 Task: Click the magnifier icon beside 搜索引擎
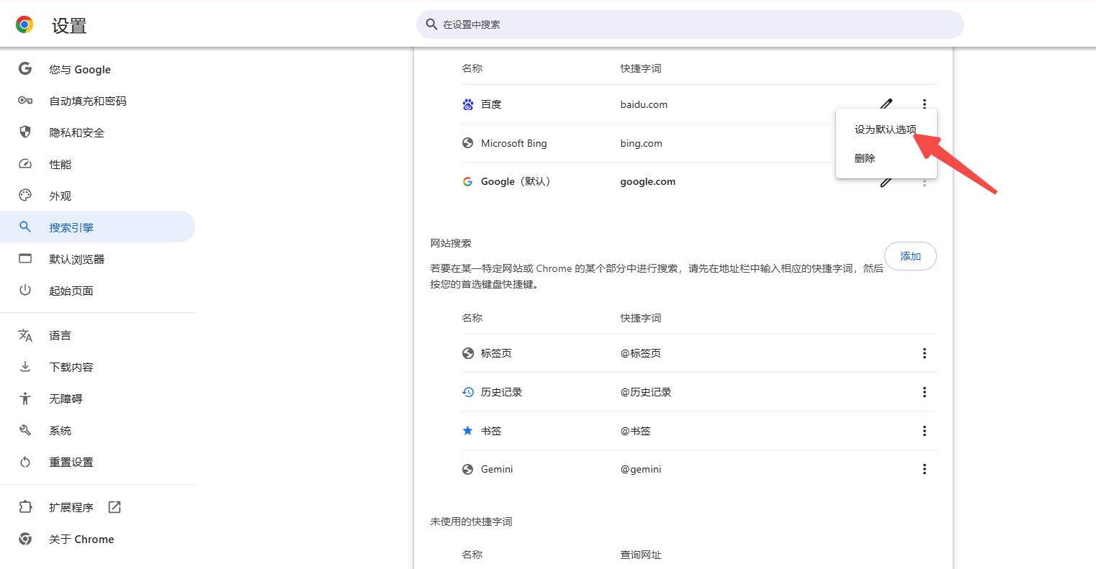[x=25, y=227]
